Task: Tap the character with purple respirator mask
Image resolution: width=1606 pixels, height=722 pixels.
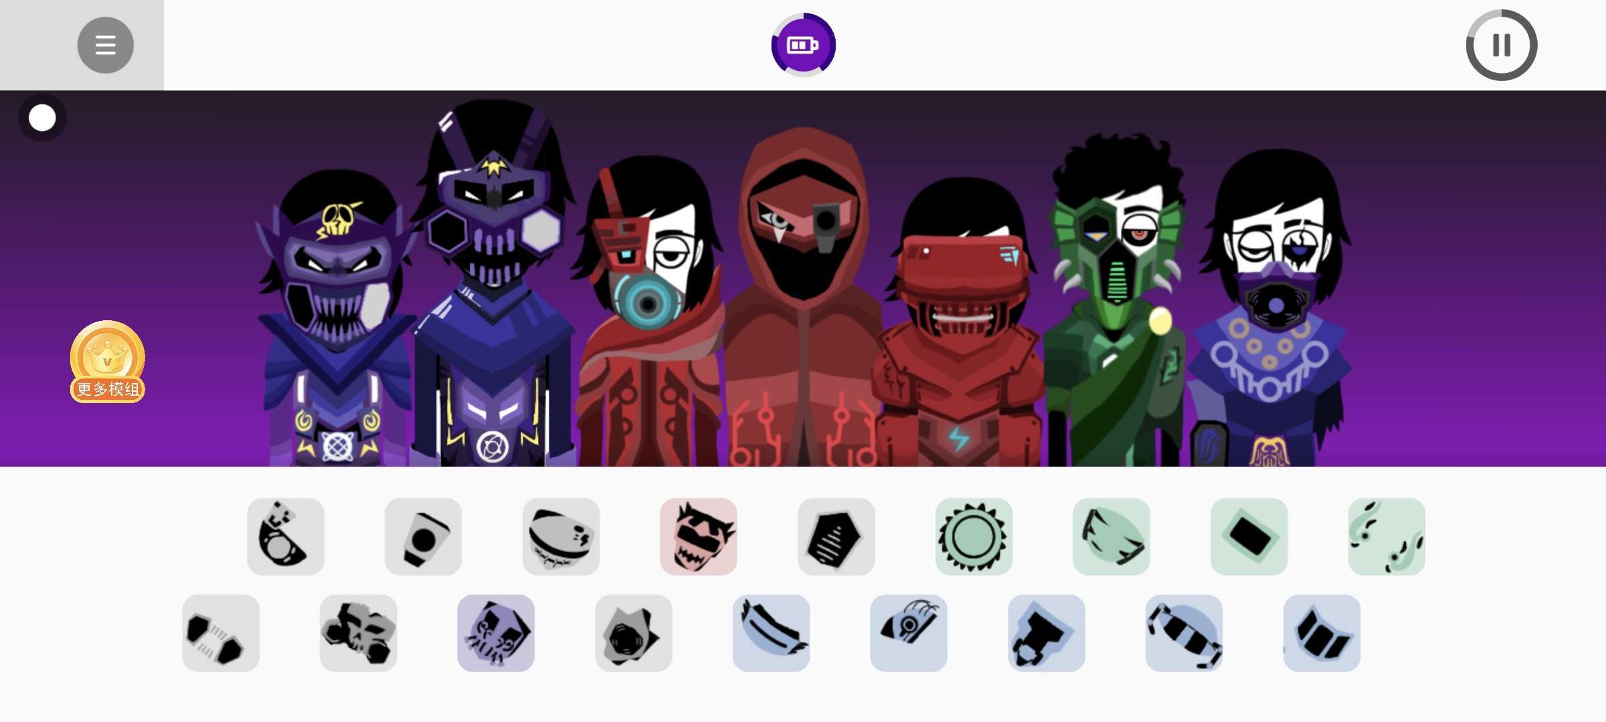Action: pyautogui.click(x=1271, y=308)
